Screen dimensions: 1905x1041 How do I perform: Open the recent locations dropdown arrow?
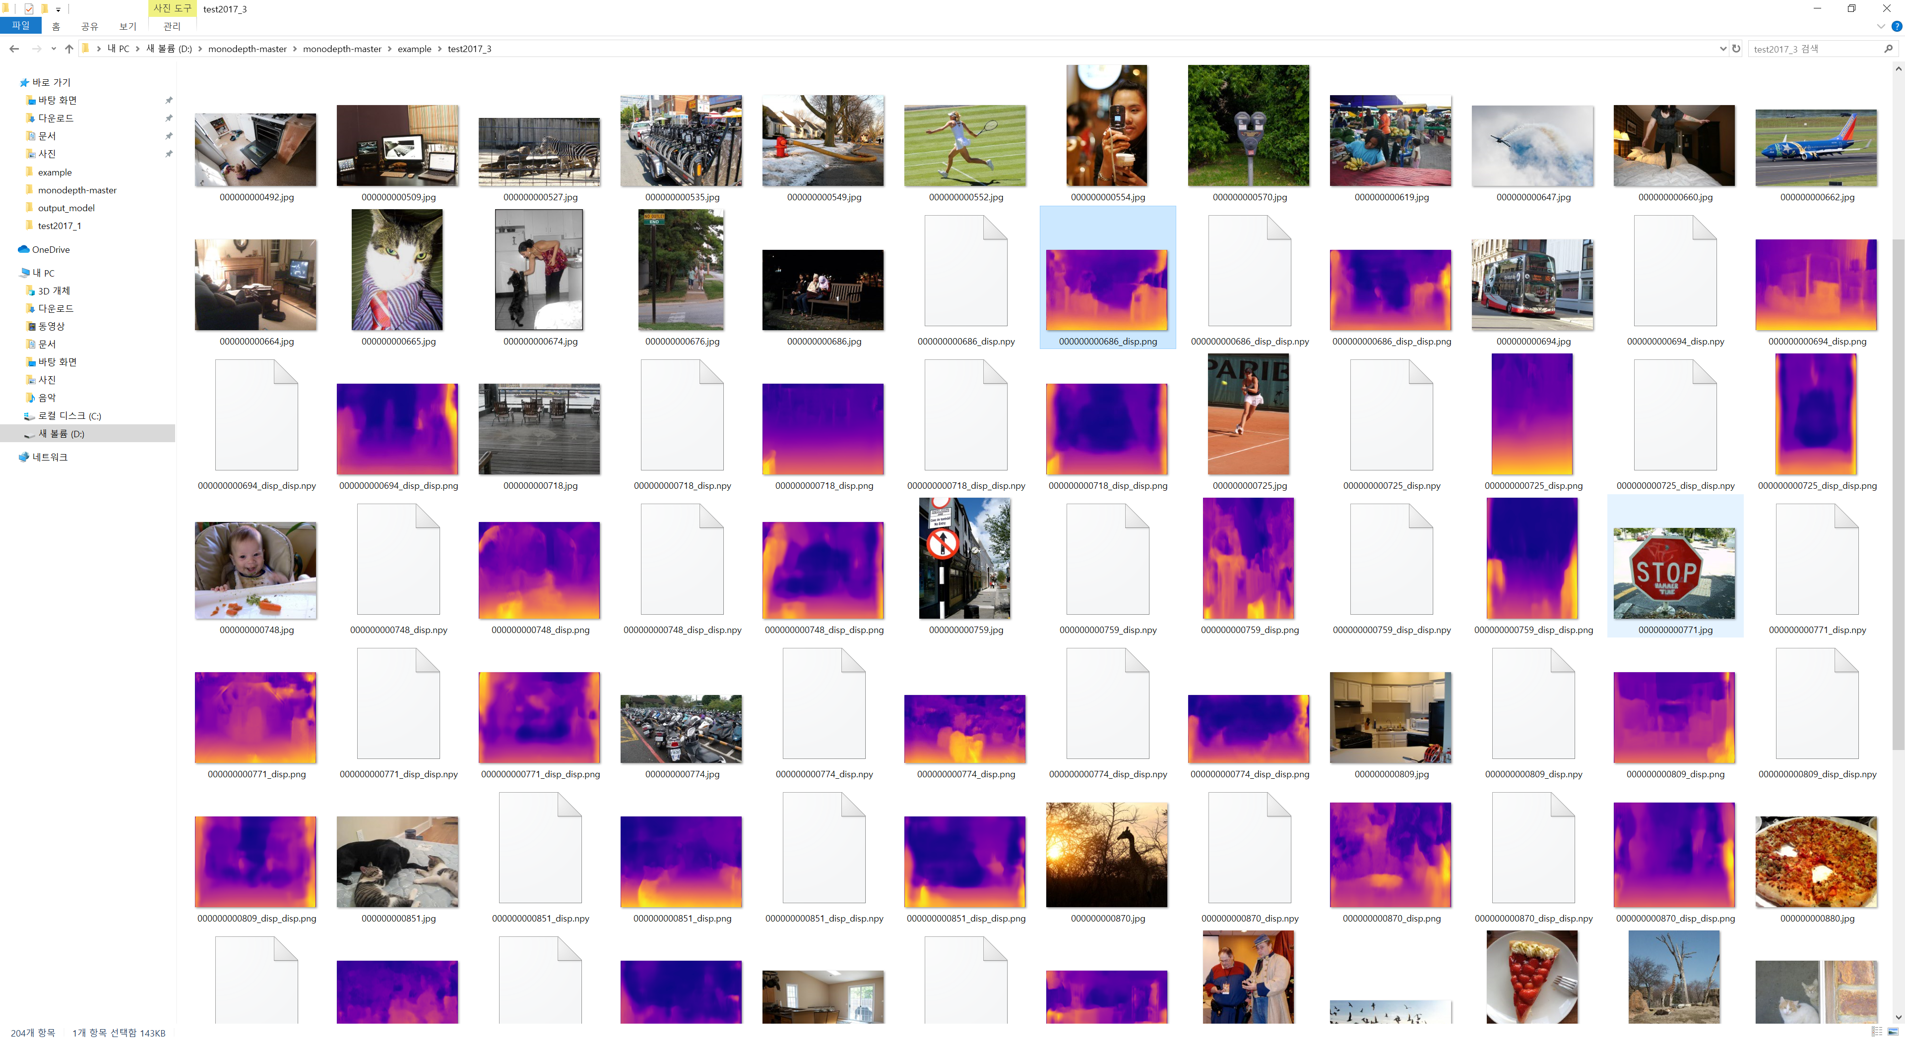click(53, 49)
